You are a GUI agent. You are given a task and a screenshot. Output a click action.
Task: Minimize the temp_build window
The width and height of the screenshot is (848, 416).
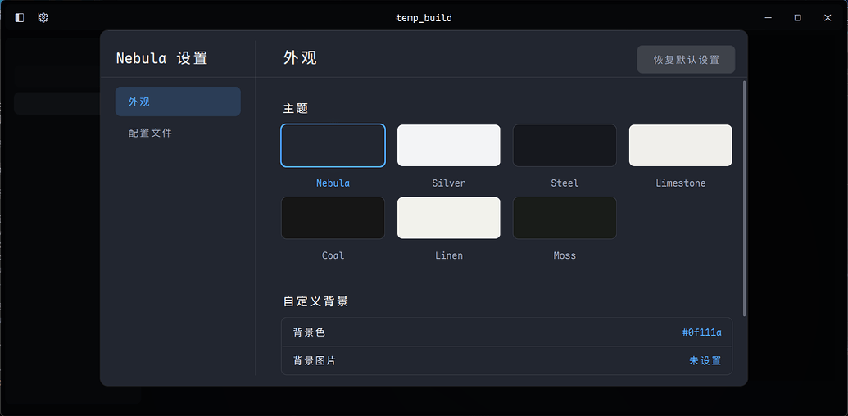768,18
